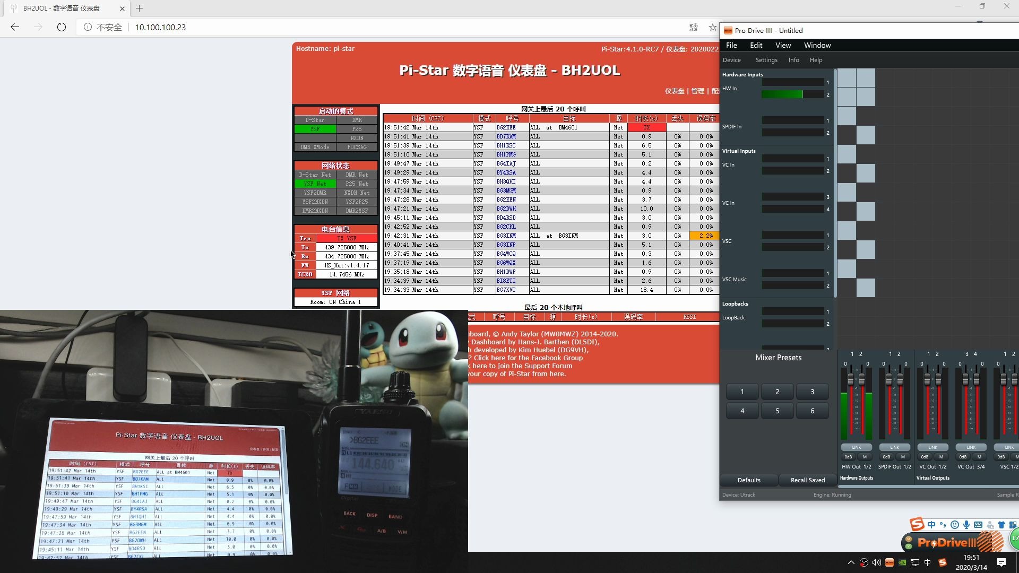Open the View menu in Pro Drive

coord(783,45)
